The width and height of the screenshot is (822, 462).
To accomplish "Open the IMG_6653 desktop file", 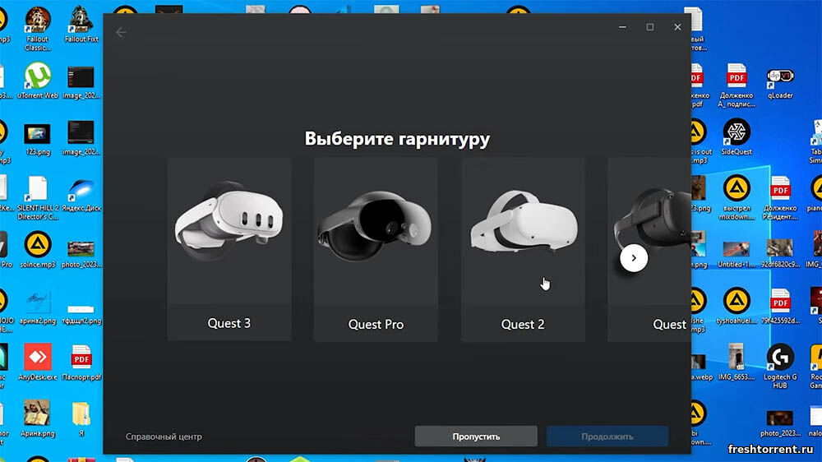I will 737,362.
